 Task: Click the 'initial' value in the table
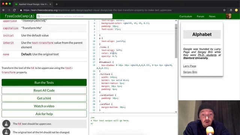click(8, 36)
